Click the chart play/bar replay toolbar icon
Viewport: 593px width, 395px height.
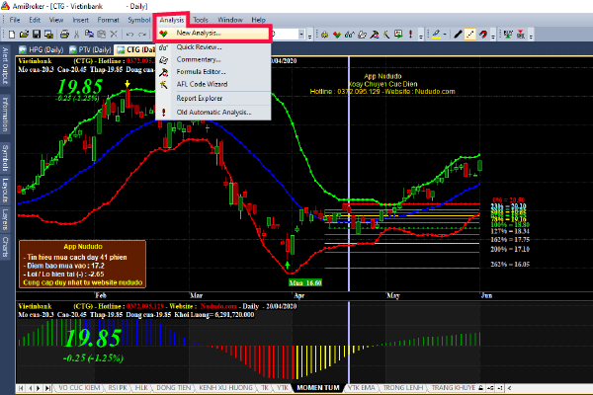pos(398,35)
